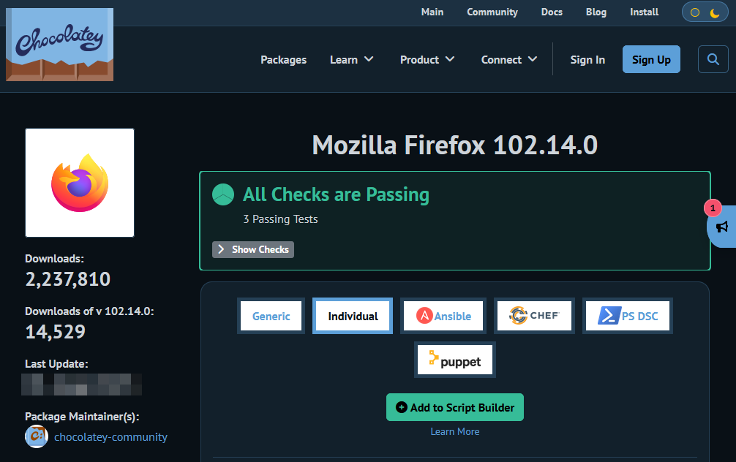Viewport: 736px width, 462px height.
Task: Open the Install top navigation link
Action: pyautogui.click(x=644, y=12)
